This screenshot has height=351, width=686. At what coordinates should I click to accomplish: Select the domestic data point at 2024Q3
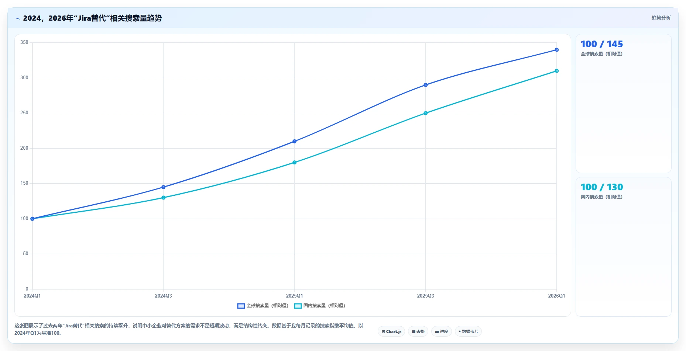pyautogui.click(x=164, y=198)
